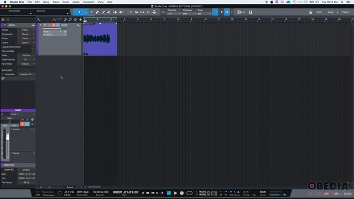Select the Split tool
The width and height of the screenshot is (354, 199).
coord(91,12)
